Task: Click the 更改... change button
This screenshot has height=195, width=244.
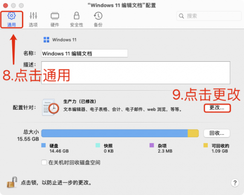Action: 217,108
